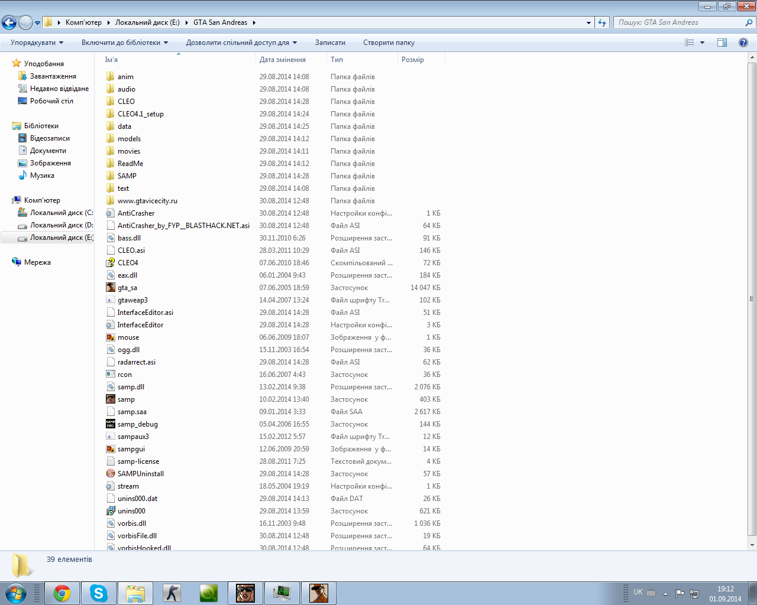Select the unins000 application icon

point(111,511)
